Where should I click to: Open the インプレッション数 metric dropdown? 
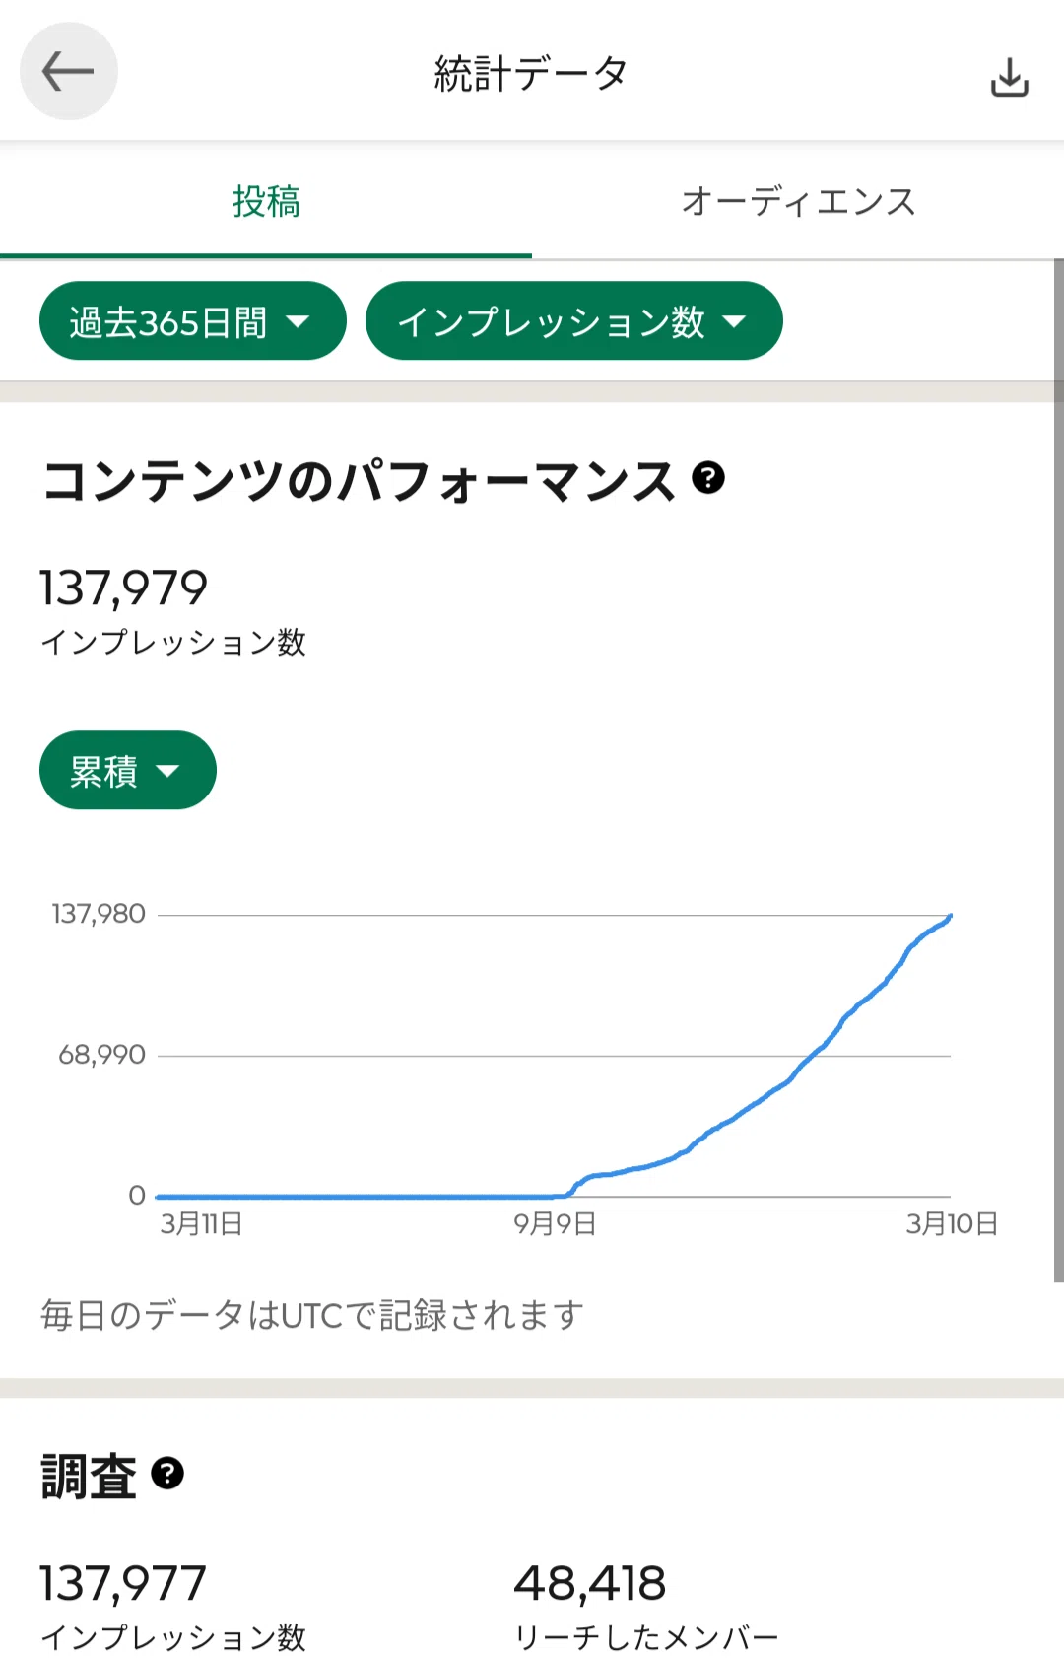[x=573, y=320]
